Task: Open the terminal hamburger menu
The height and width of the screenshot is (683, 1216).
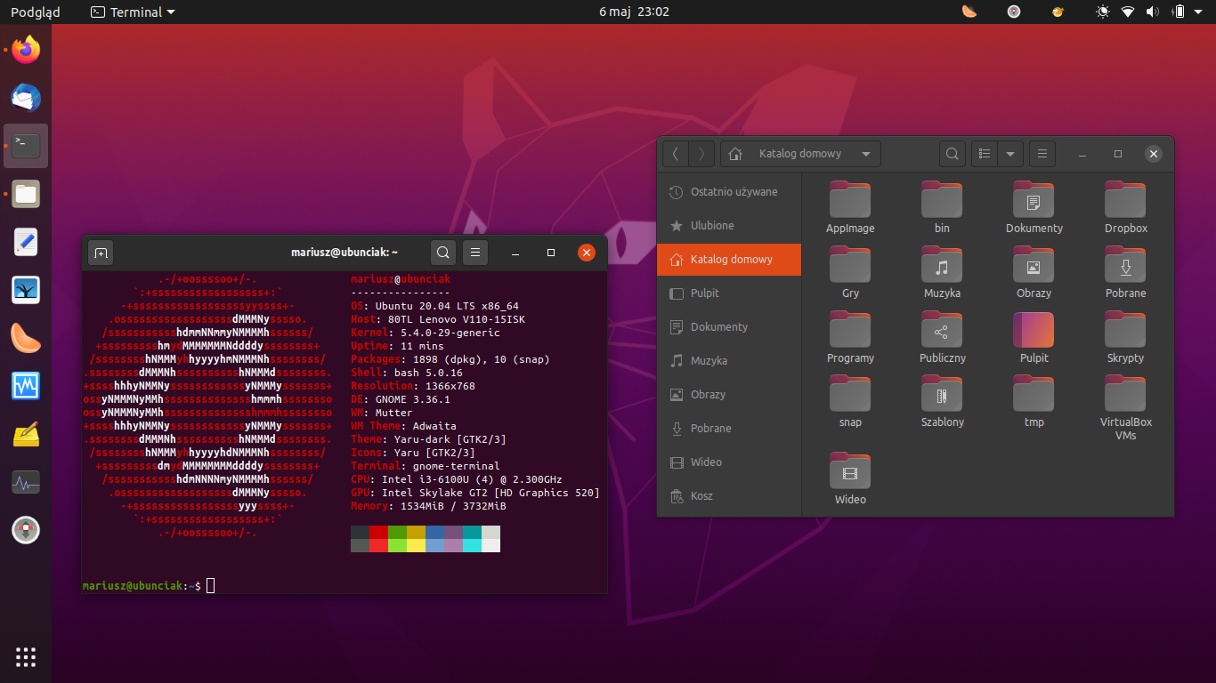Action: [475, 253]
